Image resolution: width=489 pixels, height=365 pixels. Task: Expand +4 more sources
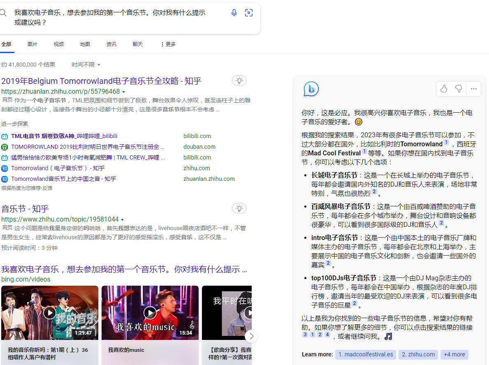coord(454,354)
